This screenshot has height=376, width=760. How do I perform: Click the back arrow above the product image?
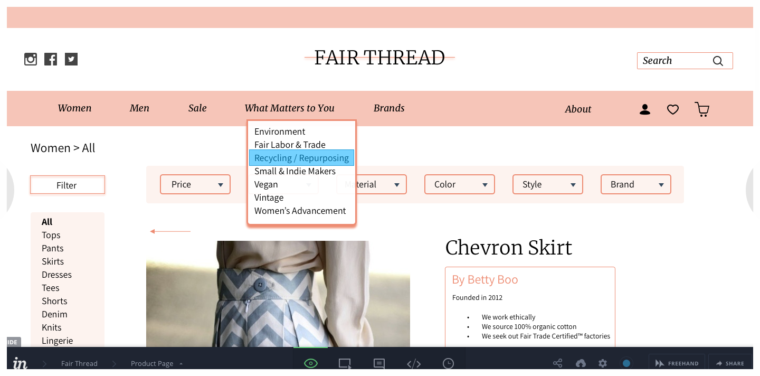[x=170, y=231]
